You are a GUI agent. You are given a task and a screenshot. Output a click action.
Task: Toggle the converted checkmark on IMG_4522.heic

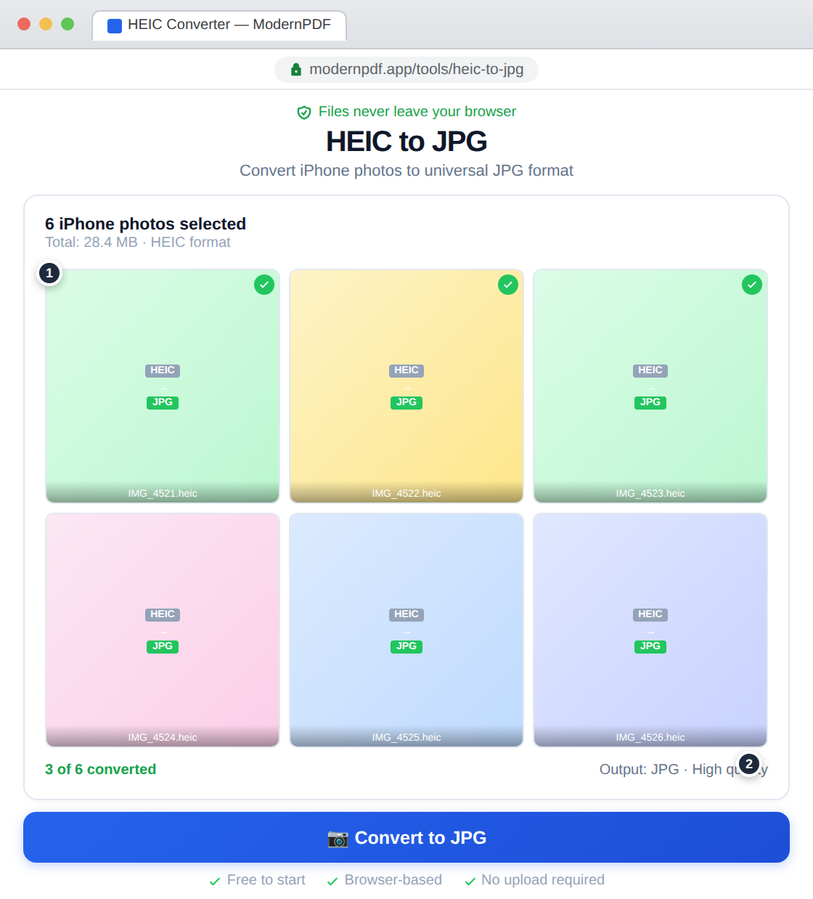[x=508, y=285]
